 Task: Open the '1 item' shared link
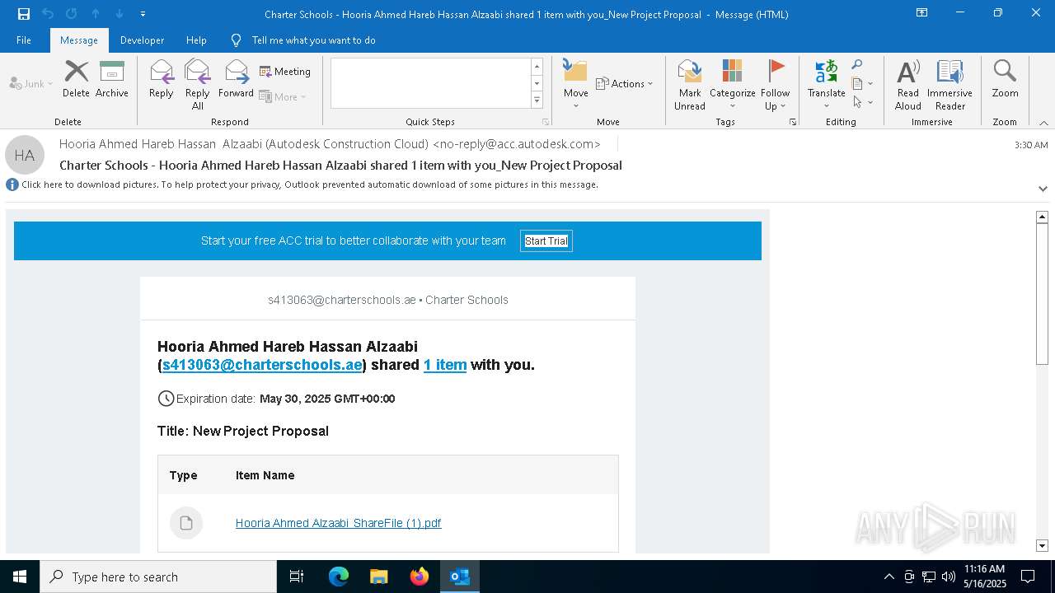click(445, 365)
